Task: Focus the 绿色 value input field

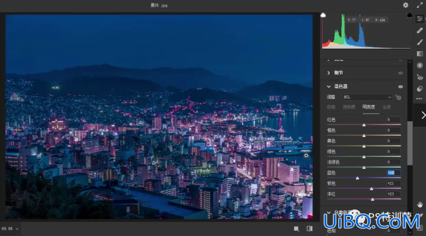Action: (x=393, y=151)
